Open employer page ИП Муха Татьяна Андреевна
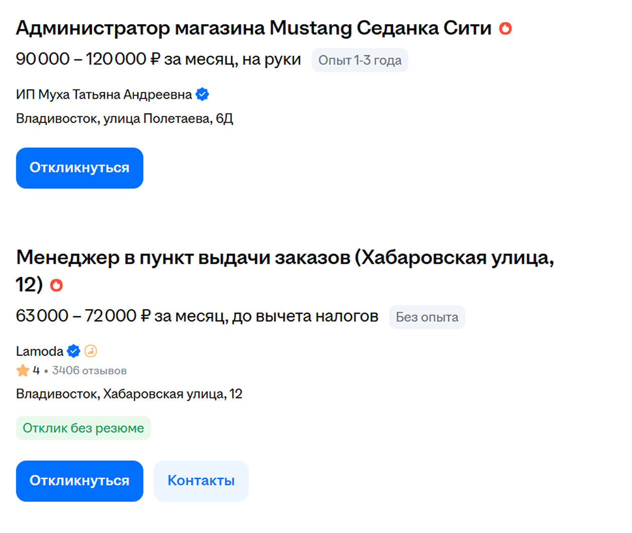Screen dimensions: 632x533 (104, 94)
